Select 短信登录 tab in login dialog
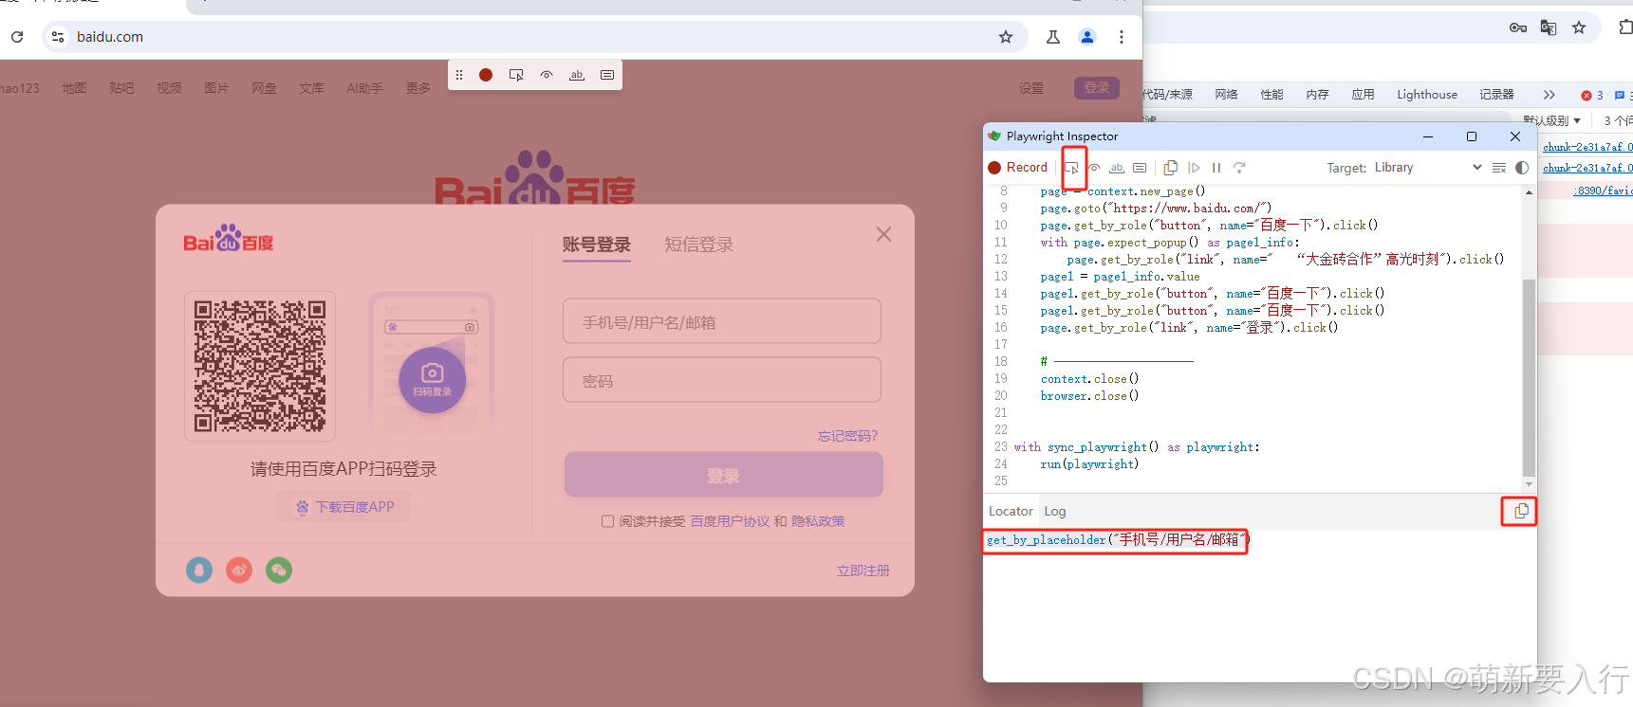 pyautogui.click(x=699, y=245)
